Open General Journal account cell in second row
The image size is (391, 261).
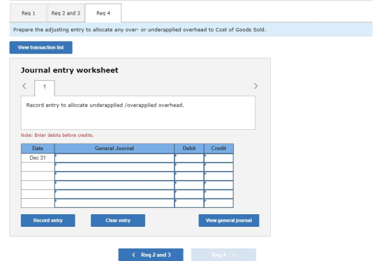[x=115, y=167]
